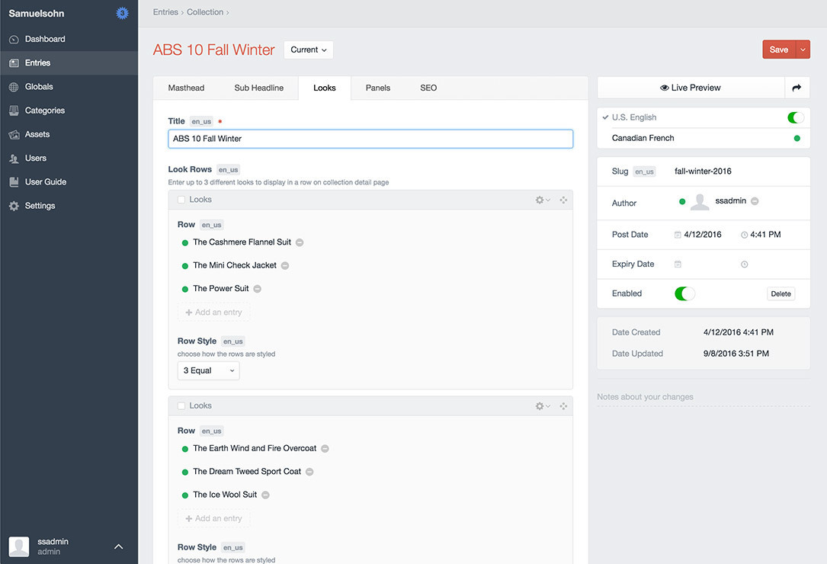Image resolution: width=827 pixels, height=564 pixels.
Task: Check the second Looks block checkbox
Action: 181,406
